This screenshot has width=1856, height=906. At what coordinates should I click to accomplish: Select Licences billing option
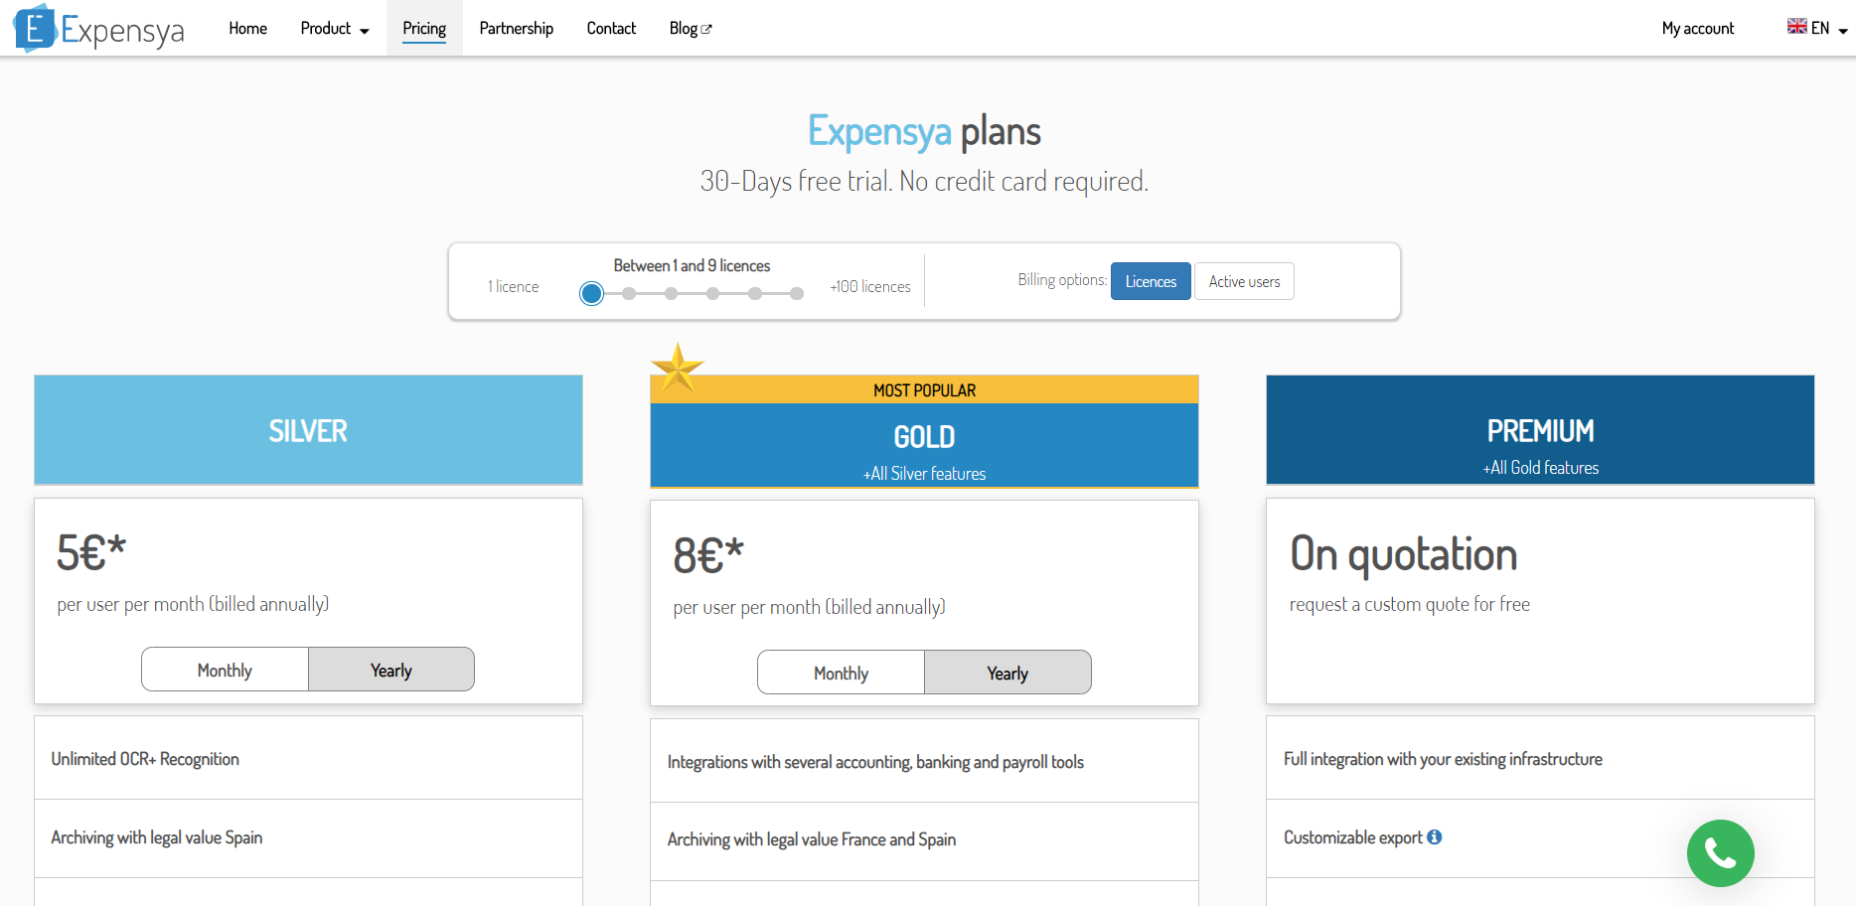click(x=1151, y=281)
